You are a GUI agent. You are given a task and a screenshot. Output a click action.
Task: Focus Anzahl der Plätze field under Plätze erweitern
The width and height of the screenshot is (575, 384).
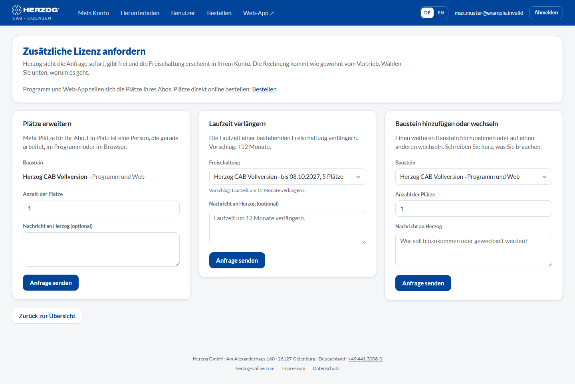101,208
